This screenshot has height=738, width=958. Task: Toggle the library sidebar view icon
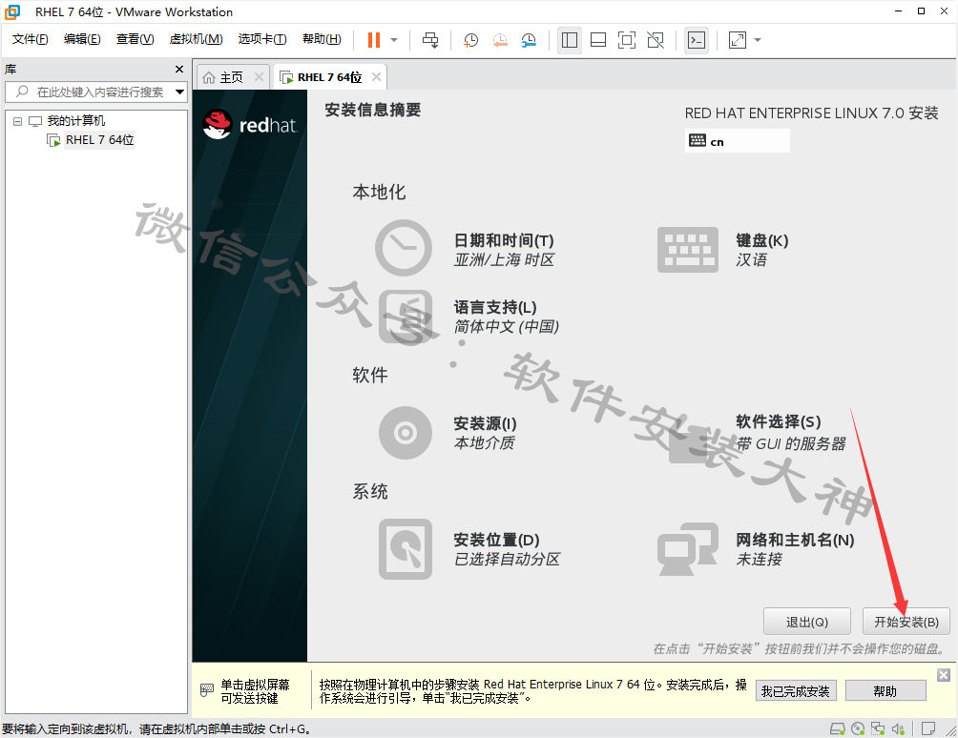[570, 40]
